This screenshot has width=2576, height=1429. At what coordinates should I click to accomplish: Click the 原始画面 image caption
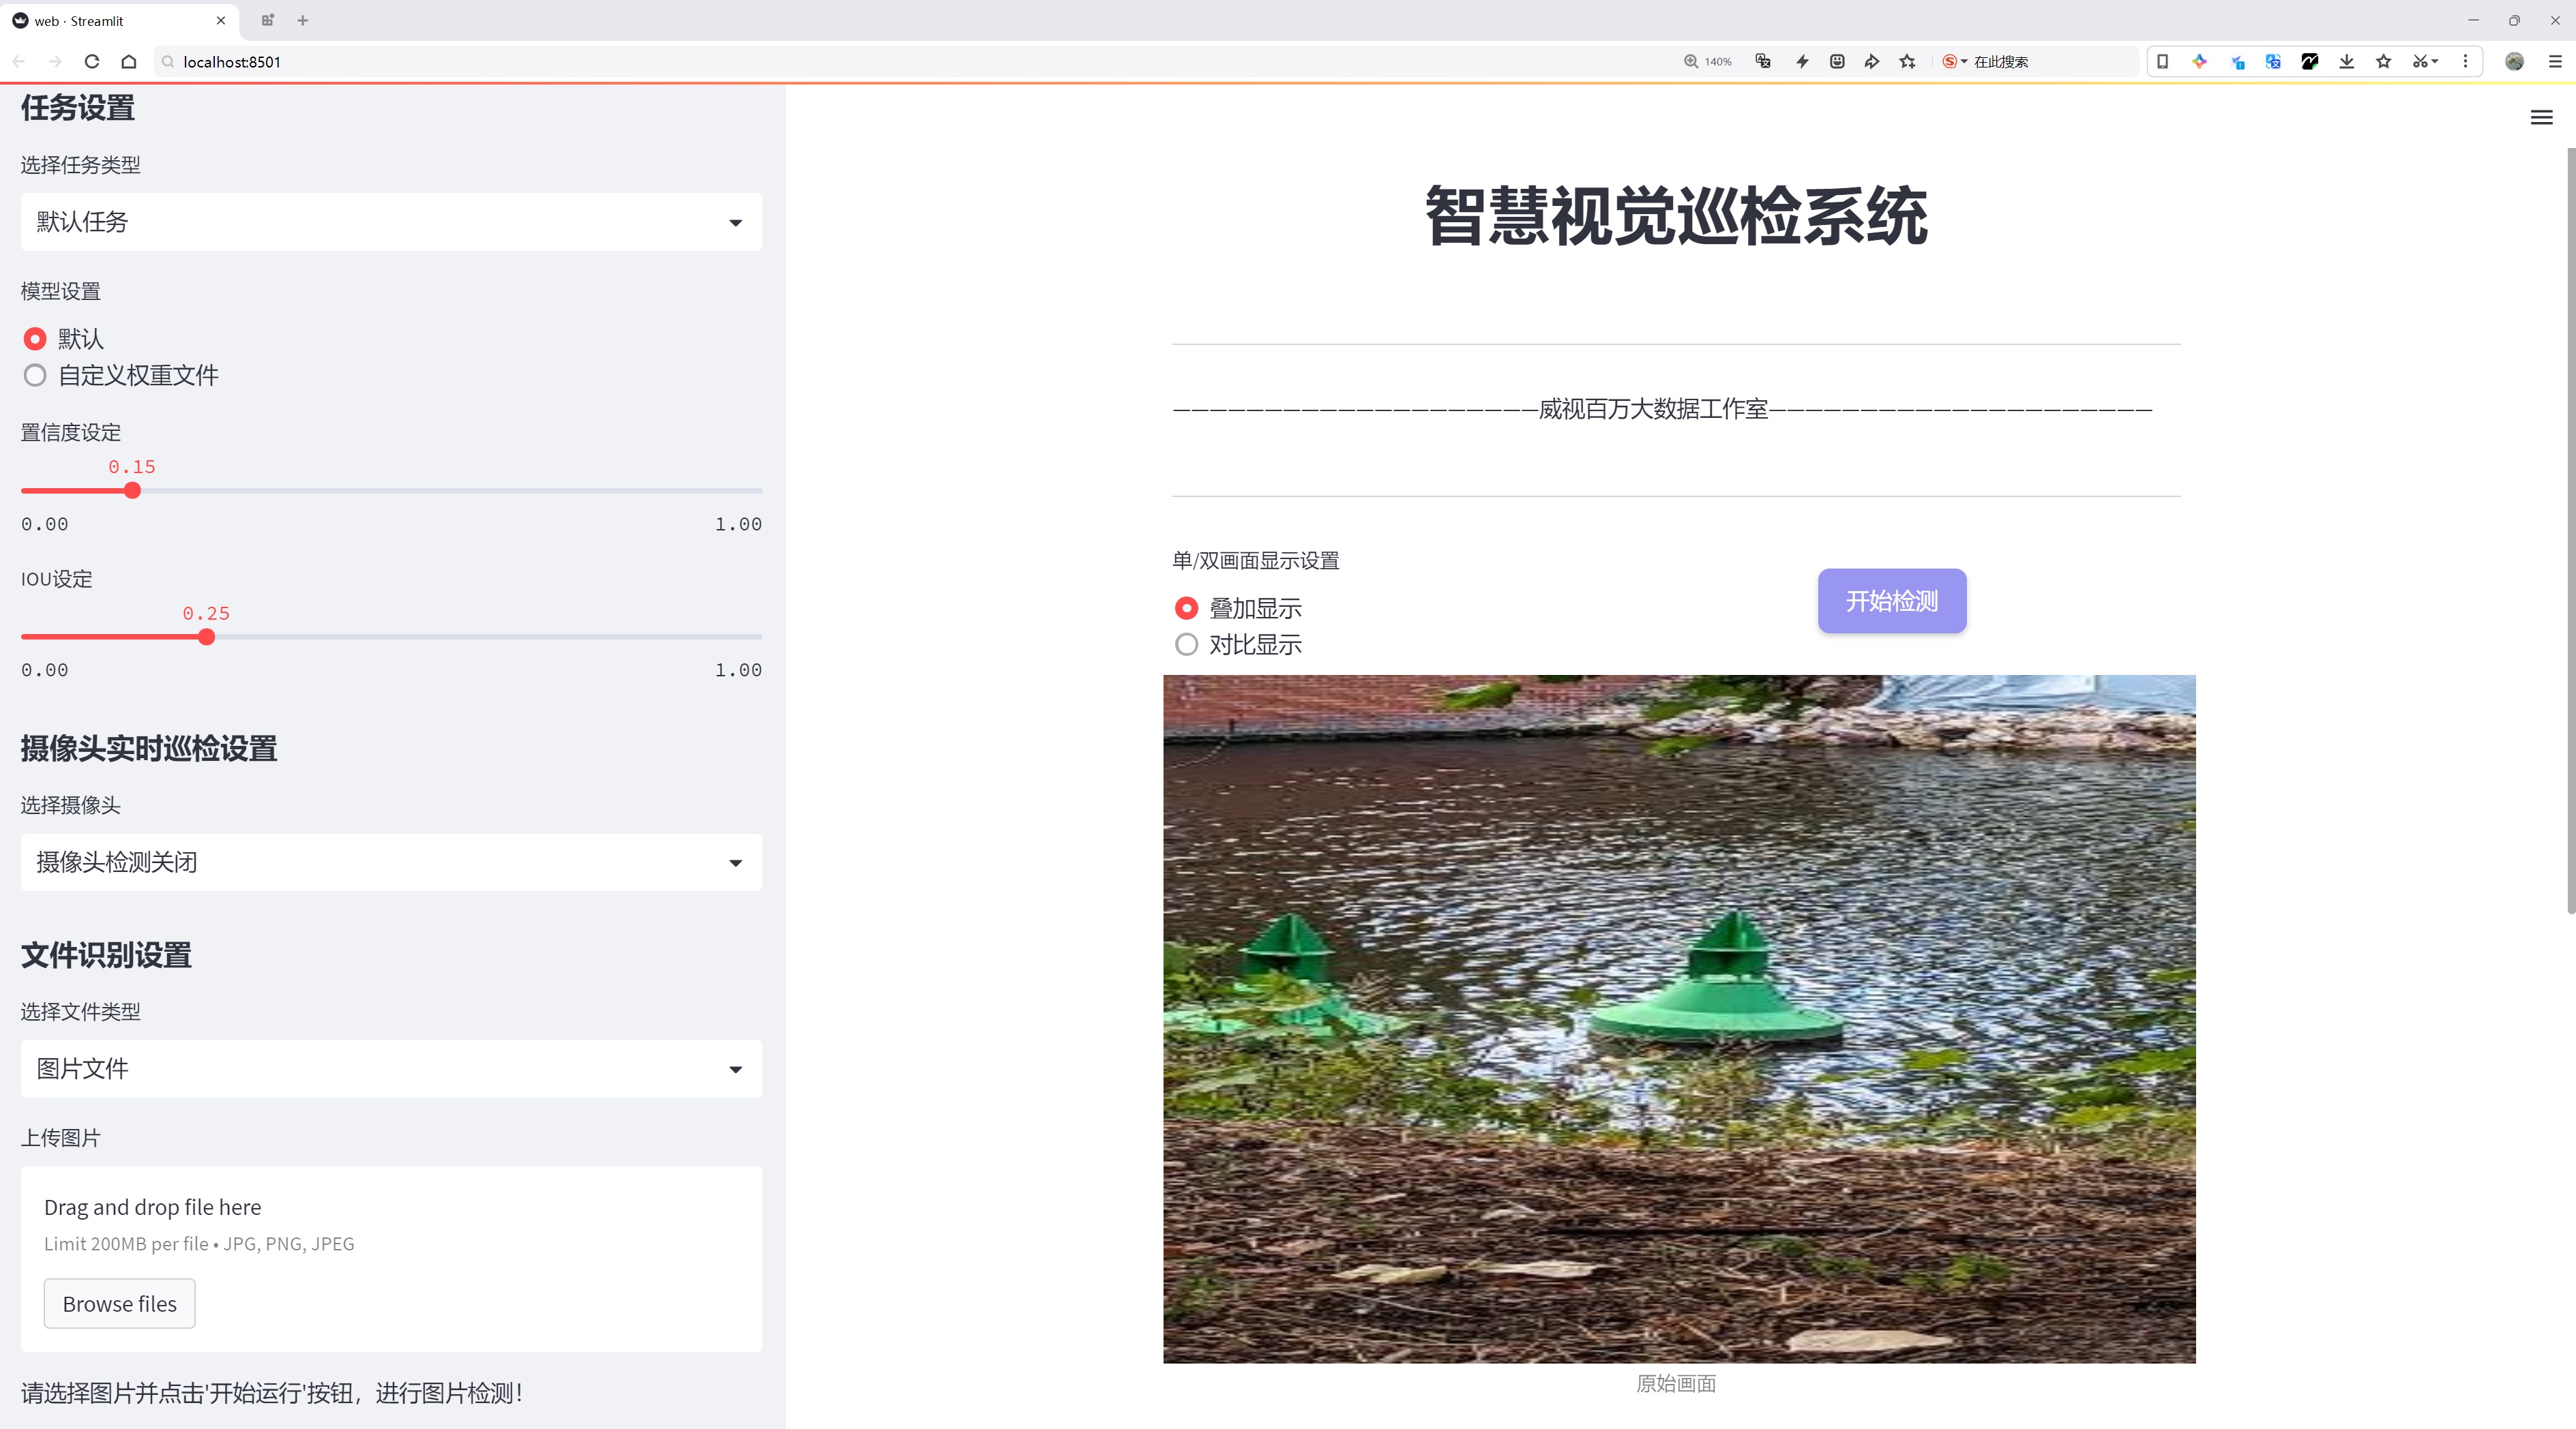[1676, 1384]
